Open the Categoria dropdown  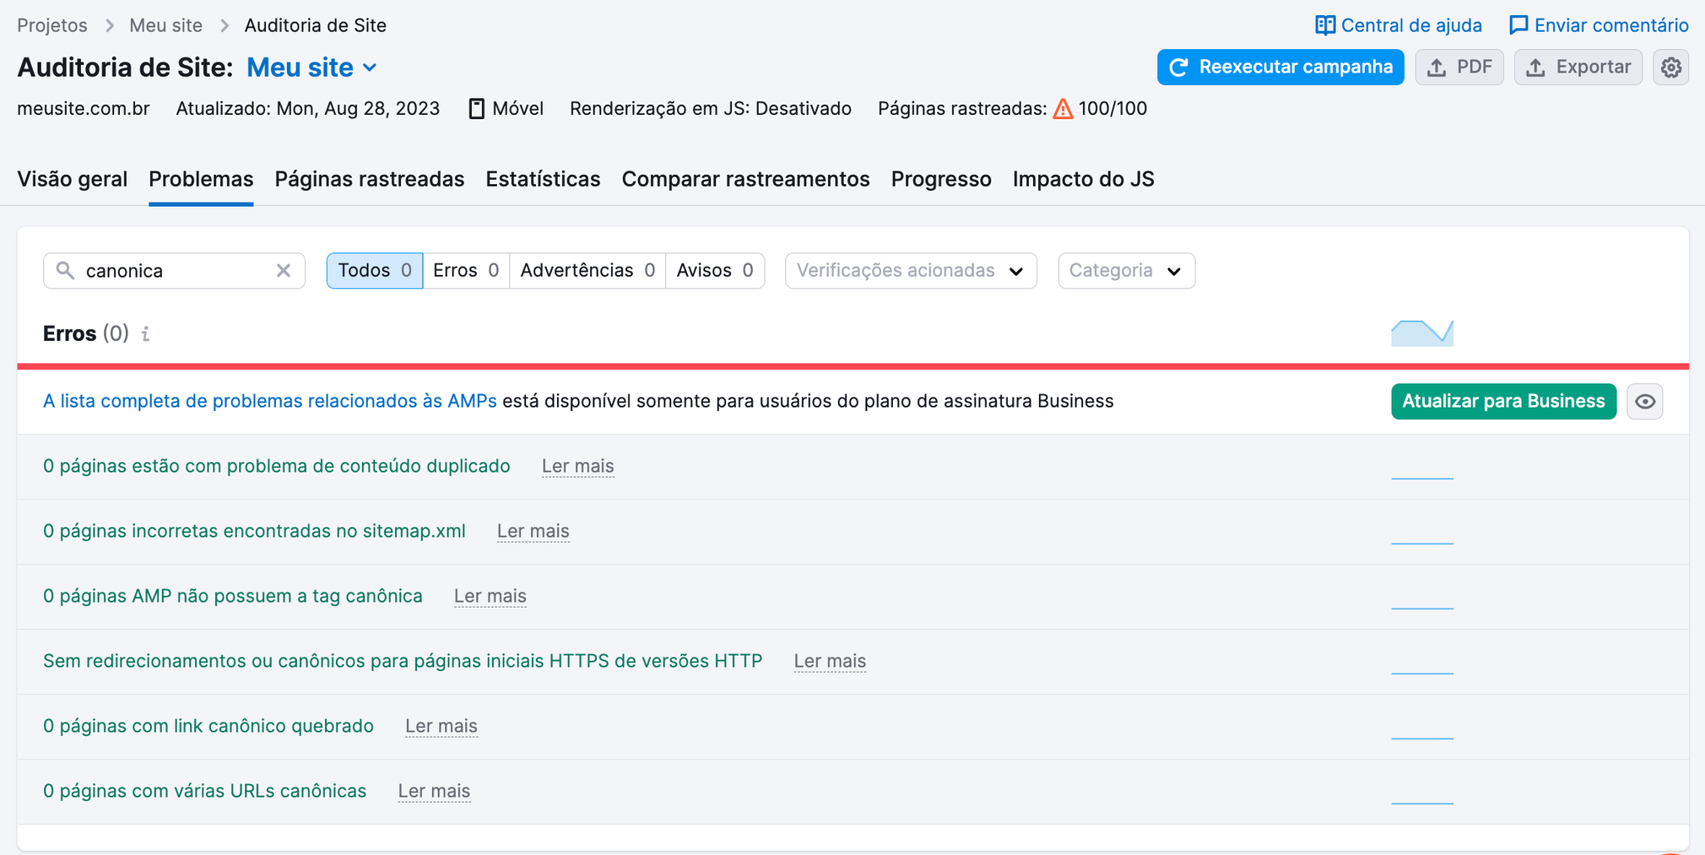tap(1125, 270)
